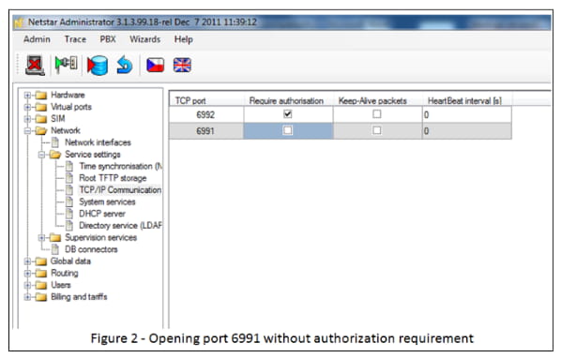The height and width of the screenshot is (358, 561).
Task: Collapse the Service settings tree node
Action: [41, 155]
